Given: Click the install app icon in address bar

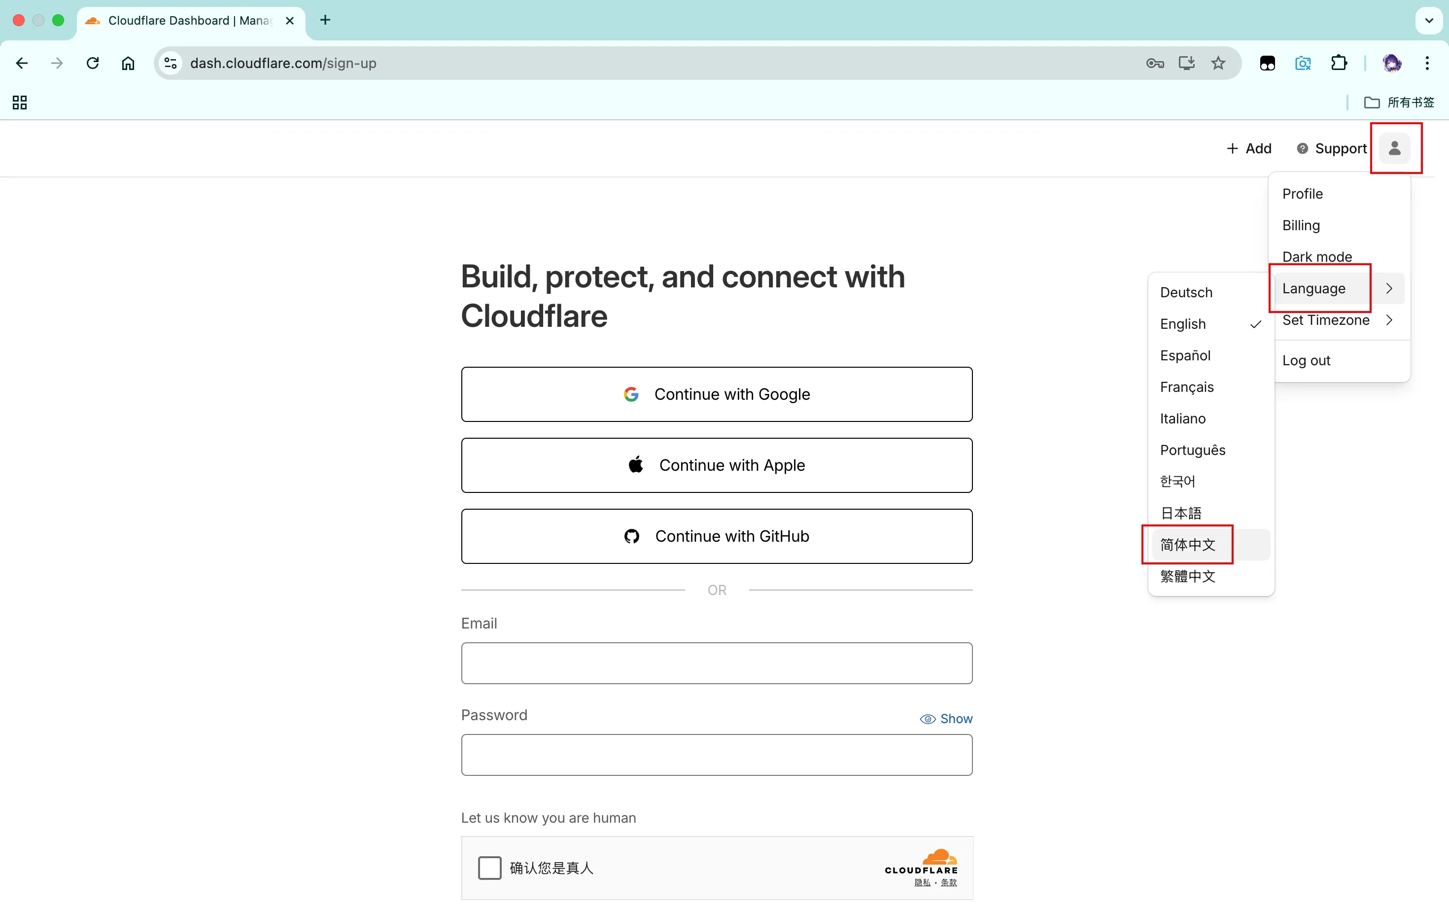Looking at the screenshot, I should coord(1186,63).
